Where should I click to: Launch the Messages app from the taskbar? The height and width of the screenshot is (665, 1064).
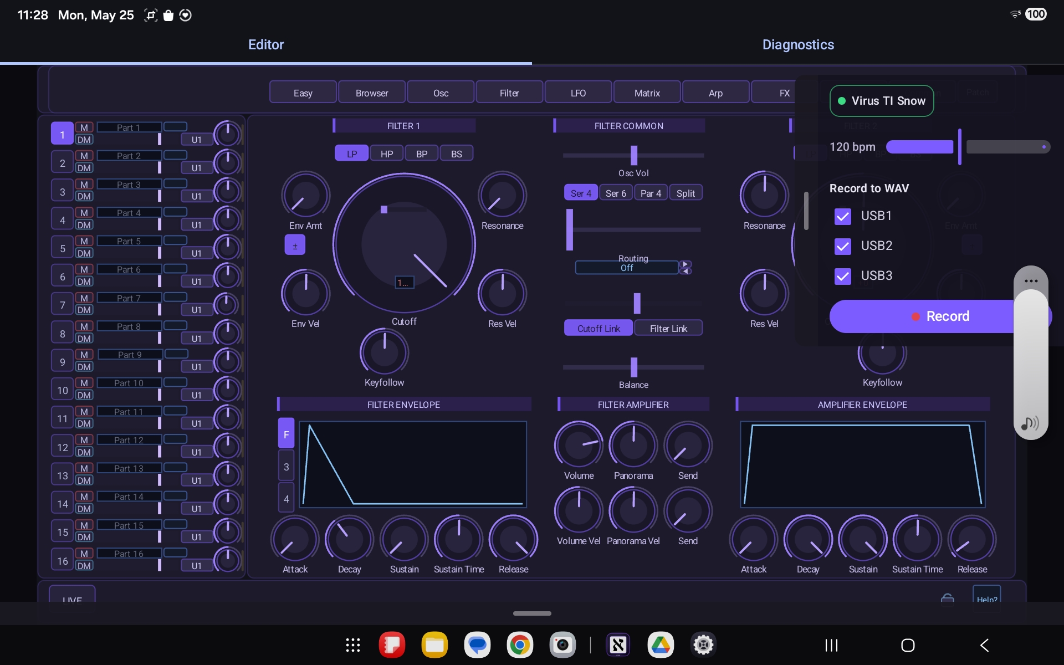click(x=477, y=645)
